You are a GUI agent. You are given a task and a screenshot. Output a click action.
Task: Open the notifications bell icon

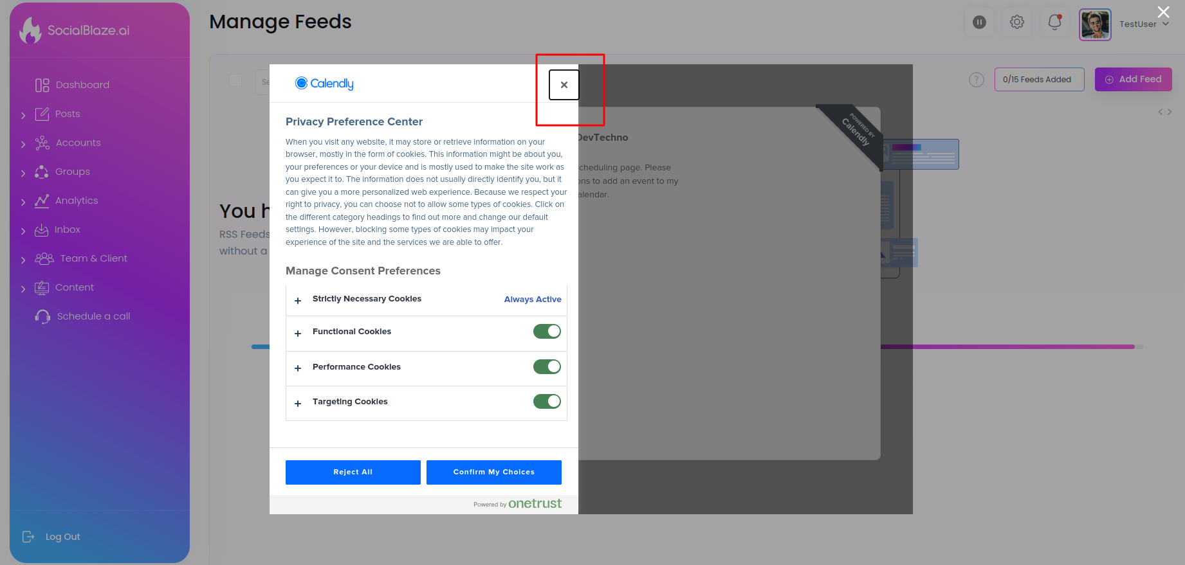click(x=1054, y=22)
